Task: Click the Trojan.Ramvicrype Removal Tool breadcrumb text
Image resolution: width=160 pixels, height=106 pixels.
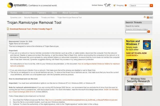Action: pos(69,18)
